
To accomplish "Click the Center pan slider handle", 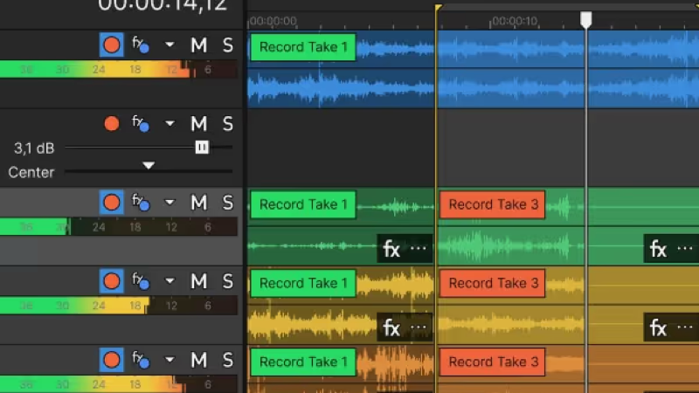I will click(x=149, y=165).
